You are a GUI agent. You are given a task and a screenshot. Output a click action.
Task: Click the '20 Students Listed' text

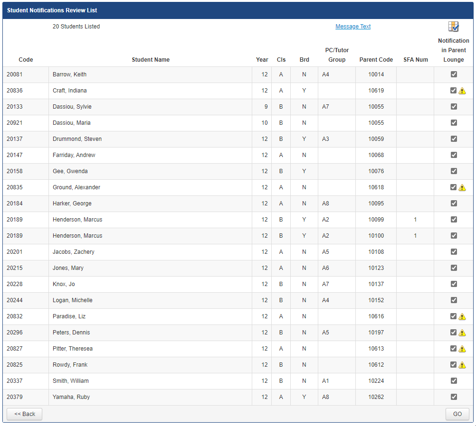[x=76, y=27]
